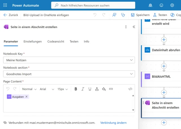Expand the Notebook Key dropdown
181x129 pixels.
pos(131,60)
